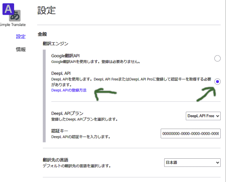Click the 認証キー input field

191,134
